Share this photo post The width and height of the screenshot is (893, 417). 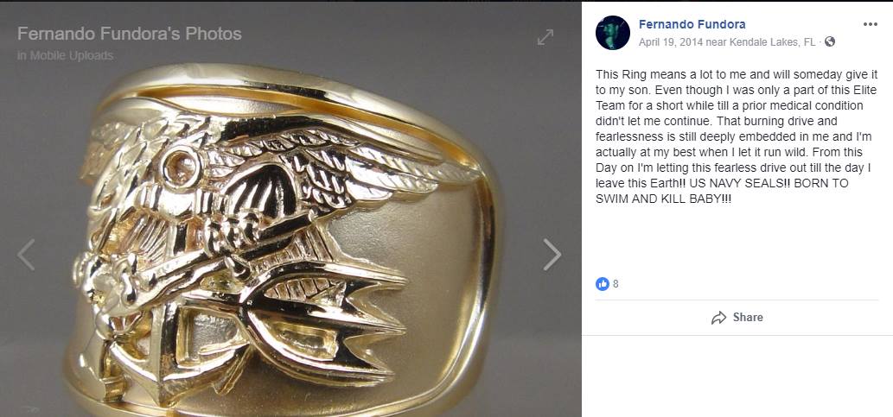coord(737,318)
